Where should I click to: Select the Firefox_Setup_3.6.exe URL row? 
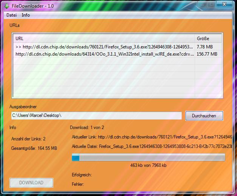(104, 47)
